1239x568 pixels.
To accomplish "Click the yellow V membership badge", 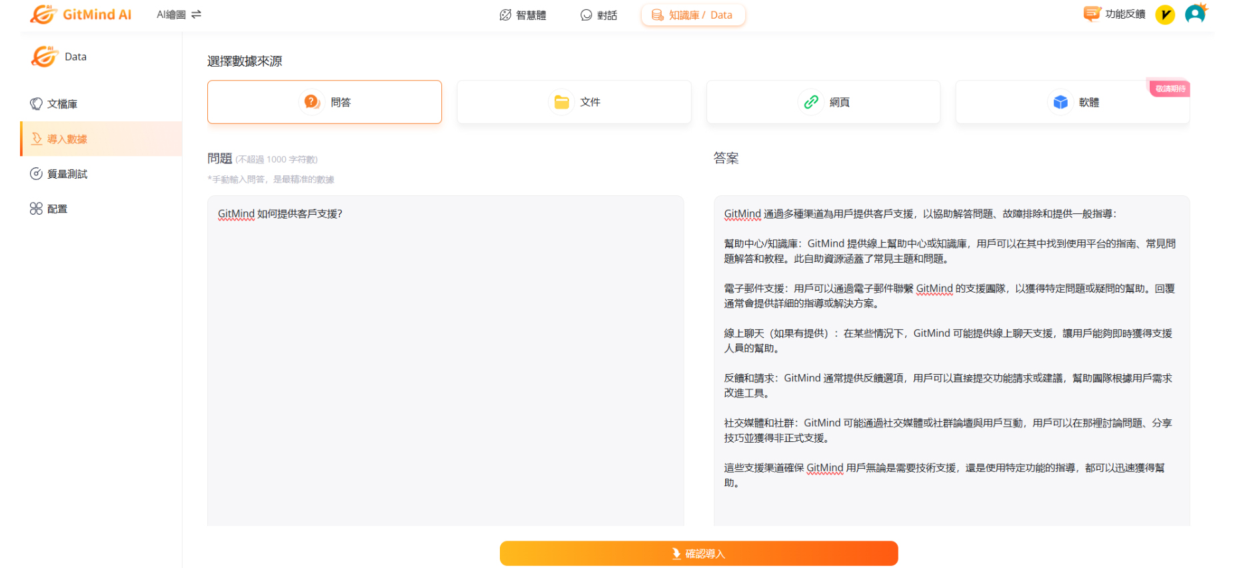I will pyautogui.click(x=1165, y=14).
